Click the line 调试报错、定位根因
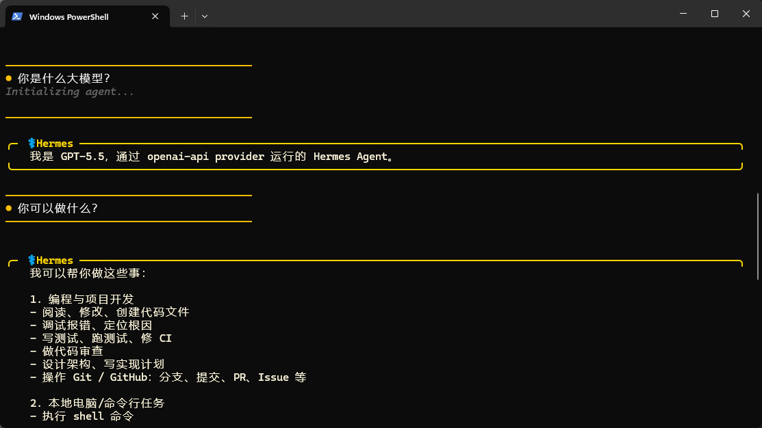This screenshot has width=762, height=428. click(91, 325)
